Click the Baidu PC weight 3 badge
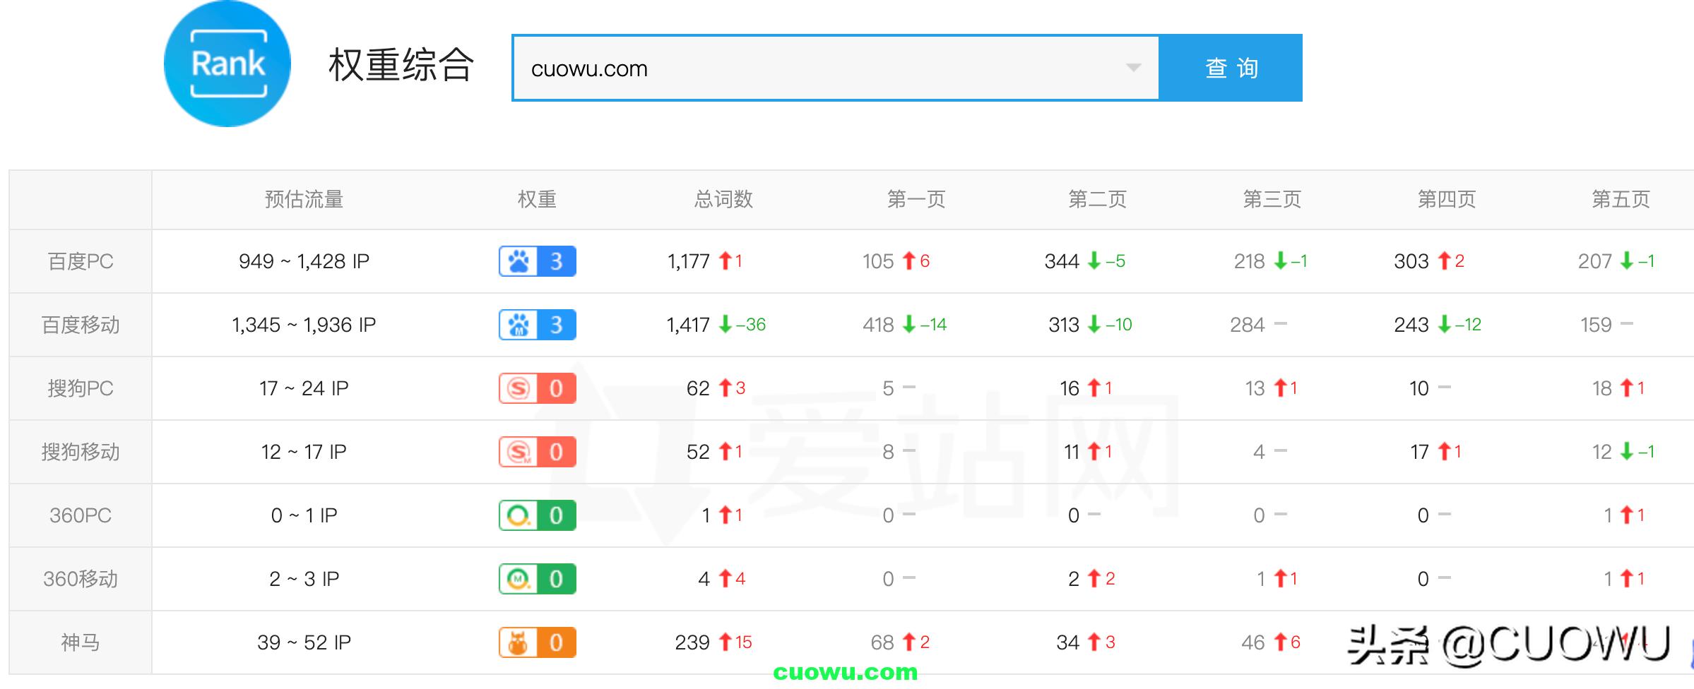The width and height of the screenshot is (1694, 689). pyautogui.click(x=538, y=261)
